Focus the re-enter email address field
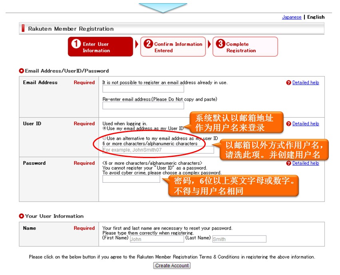The image size is (340, 275). point(143,105)
